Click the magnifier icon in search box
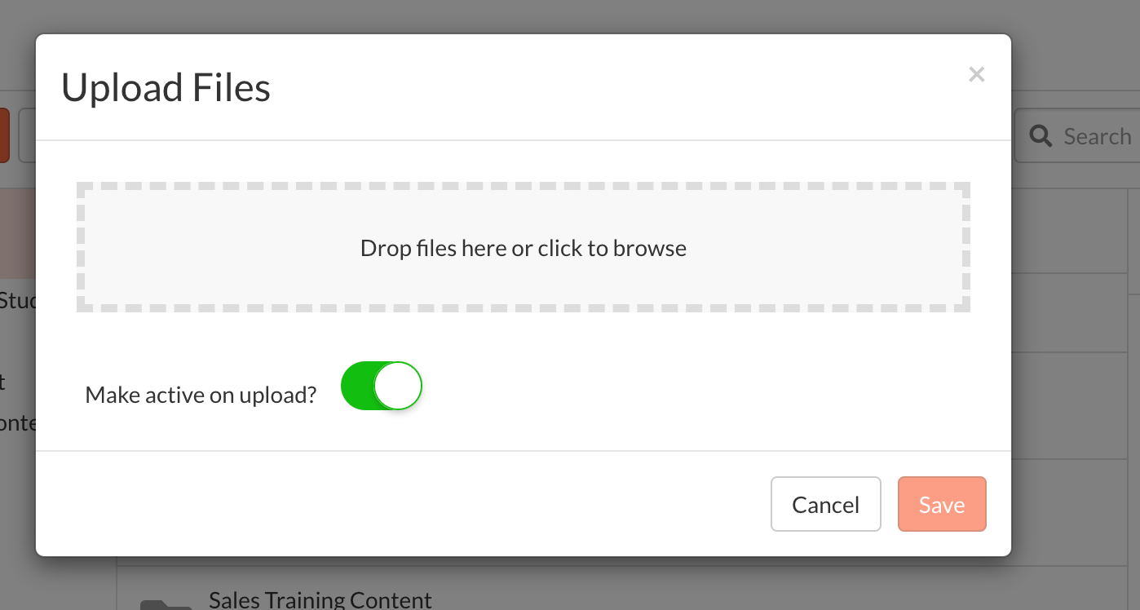1140x610 pixels. pos(1041,136)
